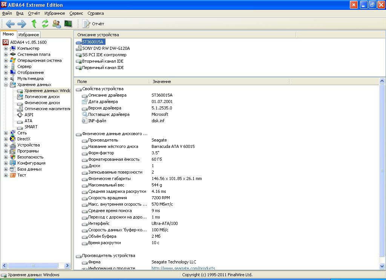Click the green Refresh toolbar icon
The image size is (386, 280).
pos(45,24)
